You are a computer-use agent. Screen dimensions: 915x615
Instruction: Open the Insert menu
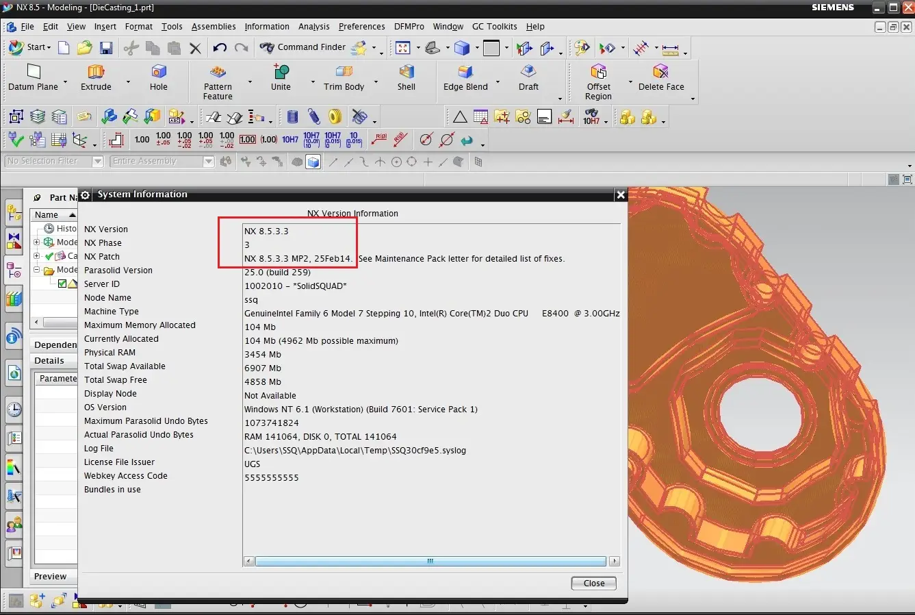click(x=105, y=27)
